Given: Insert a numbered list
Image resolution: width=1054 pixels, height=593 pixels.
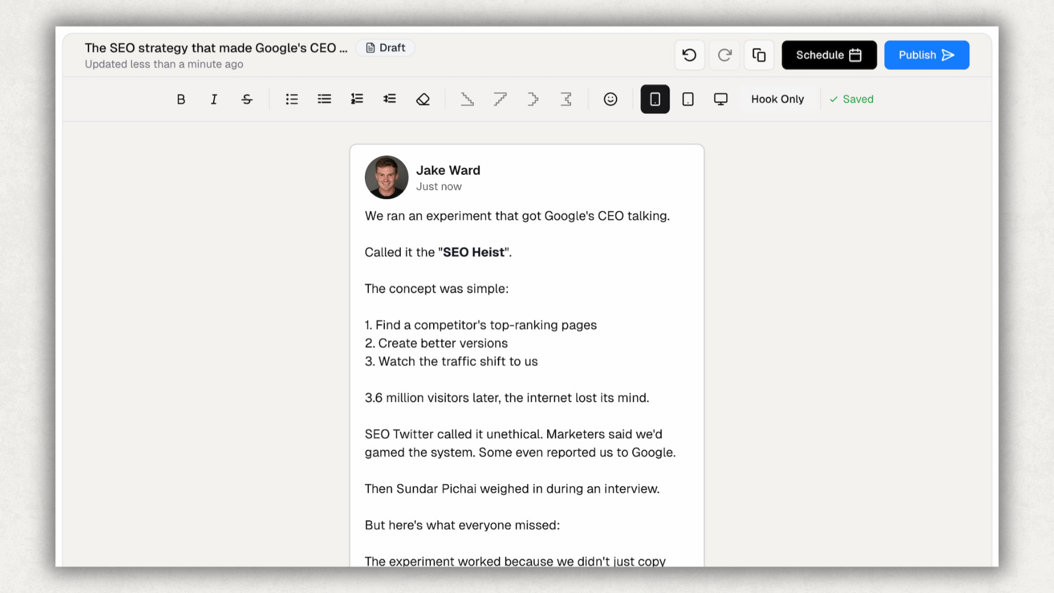Looking at the screenshot, I should click(357, 99).
